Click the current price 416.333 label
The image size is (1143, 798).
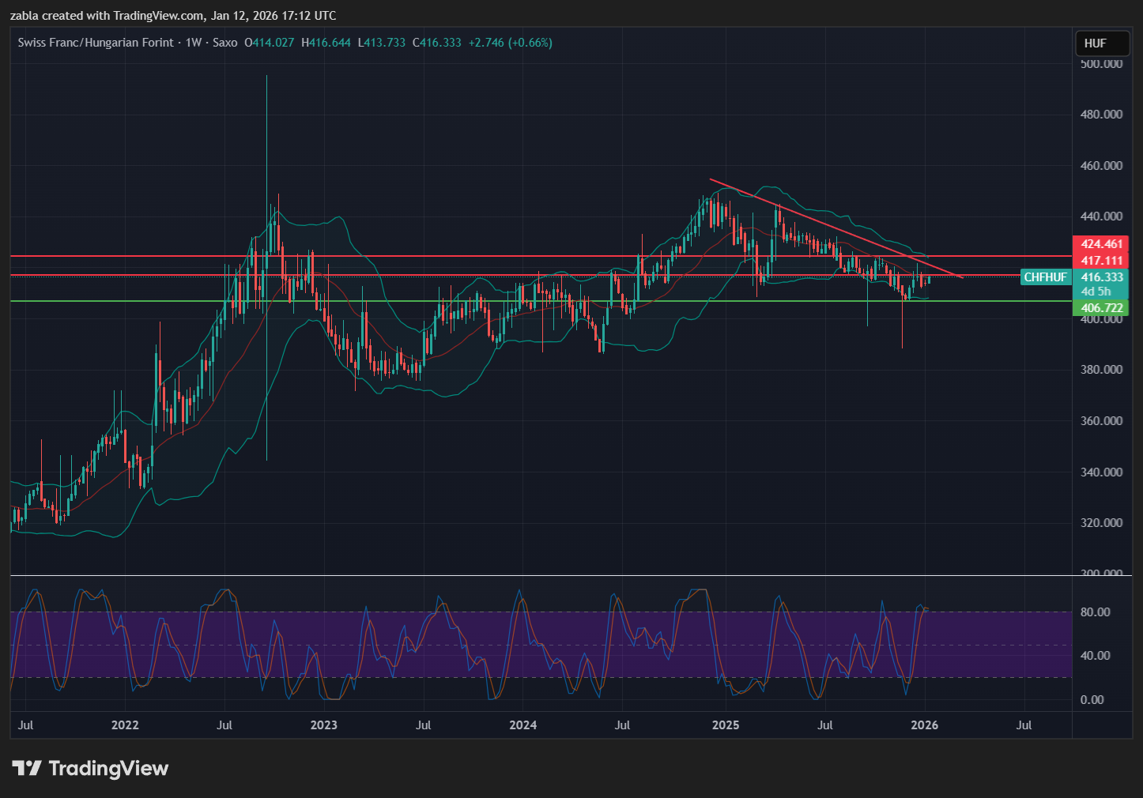pos(1101,277)
